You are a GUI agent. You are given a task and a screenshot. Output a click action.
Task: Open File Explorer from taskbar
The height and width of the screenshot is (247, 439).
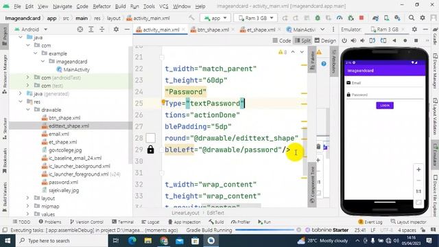(x=148, y=241)
